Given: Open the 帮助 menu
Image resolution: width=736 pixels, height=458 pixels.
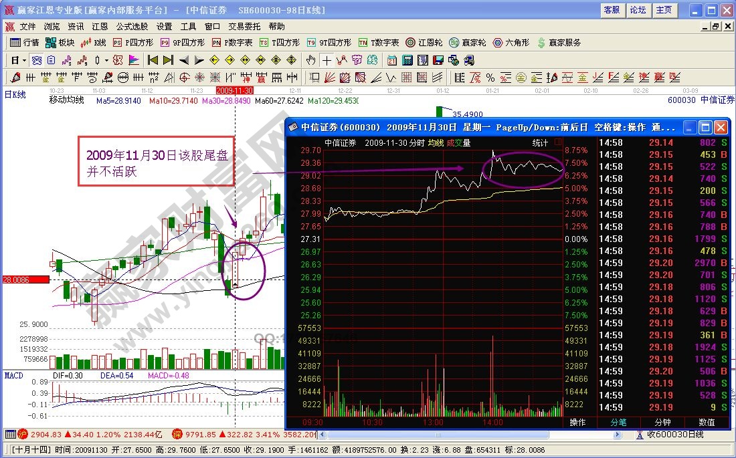Looking at the screenshot, I should point(276,27).
